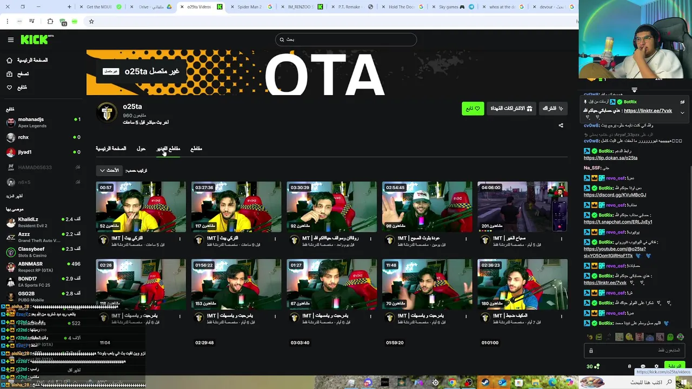Open options menu of the 04:06:00 video
The image size is (692, 389).
click(561, 238)
